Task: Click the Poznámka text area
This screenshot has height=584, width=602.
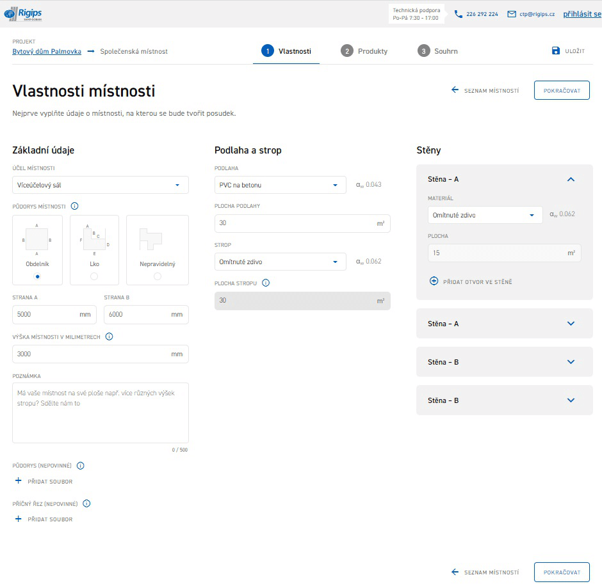Action: tap(101, 413)
